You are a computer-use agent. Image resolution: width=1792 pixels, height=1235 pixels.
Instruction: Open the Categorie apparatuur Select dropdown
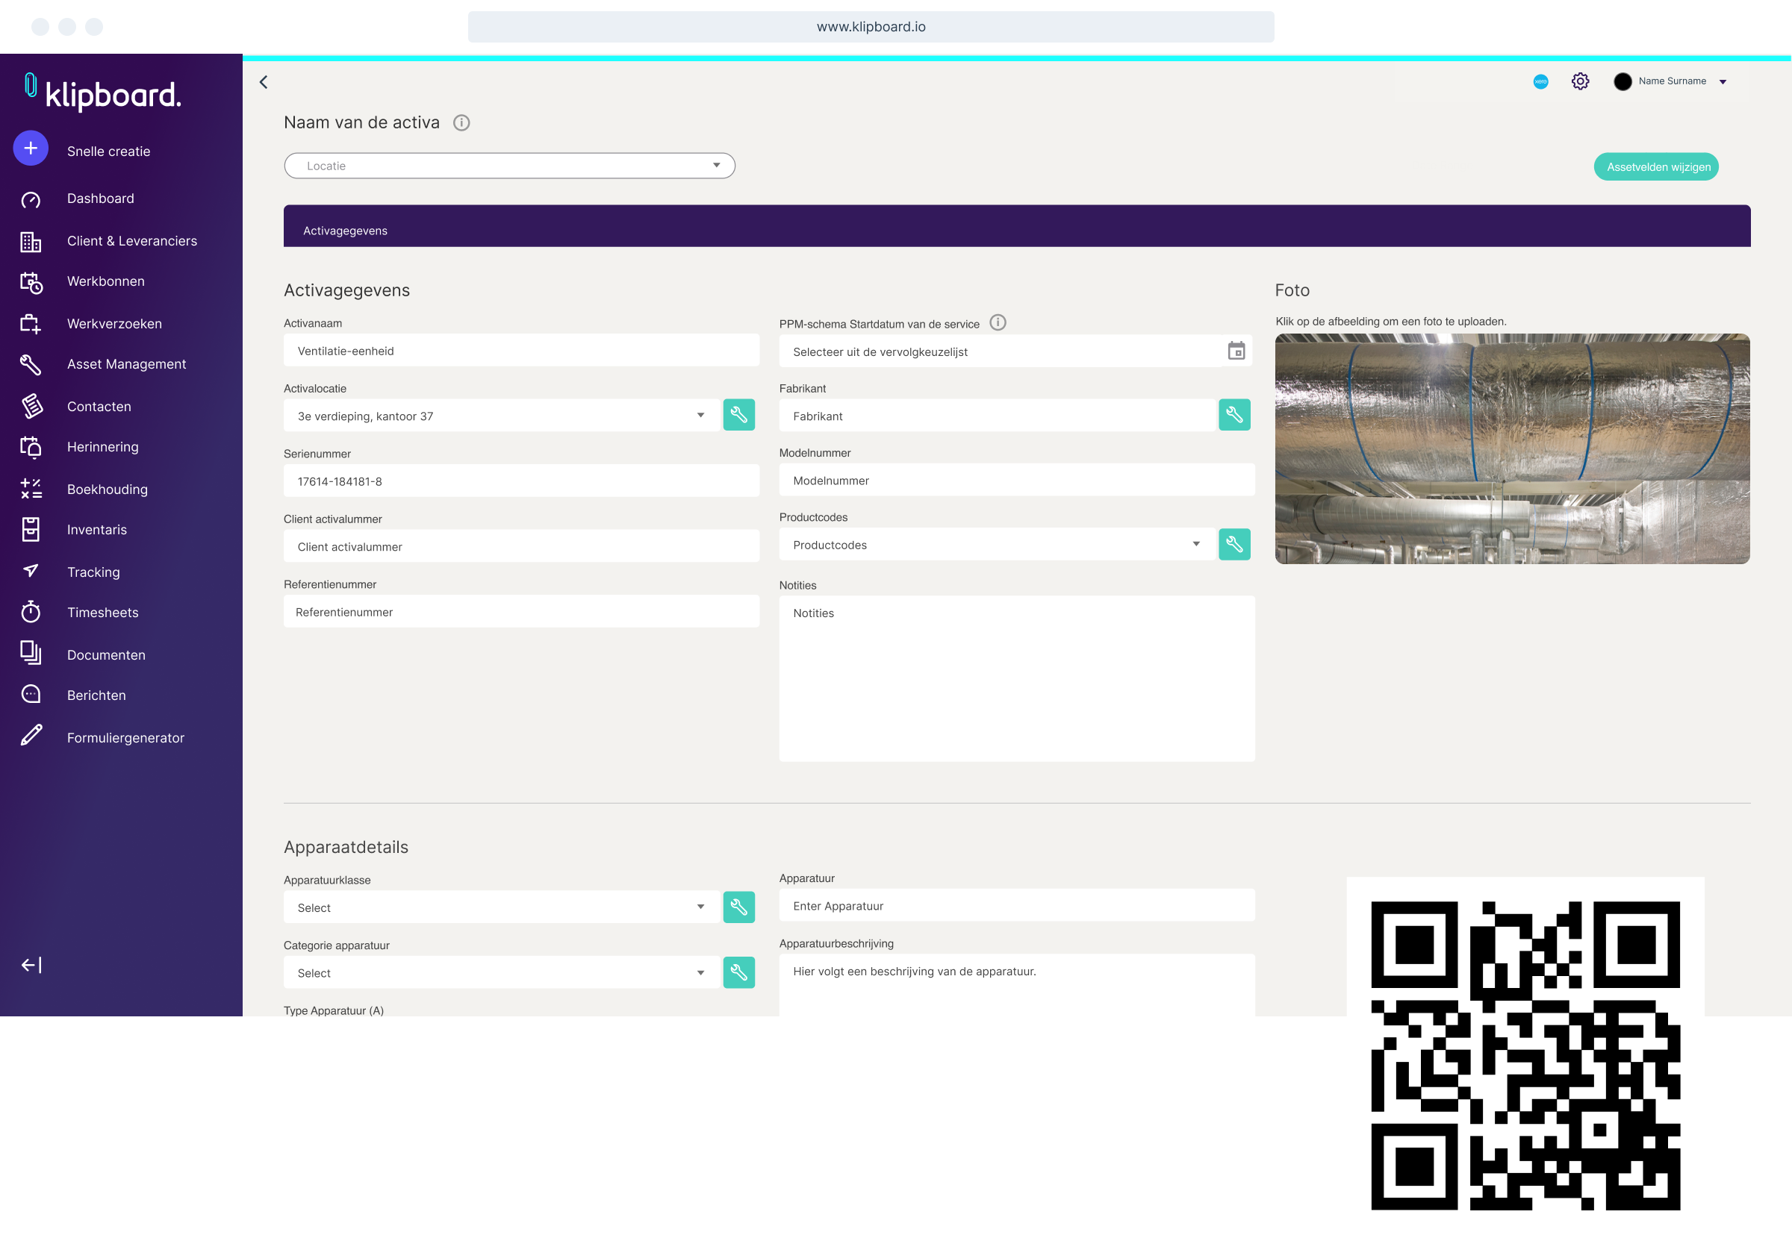tap(503, 972)
